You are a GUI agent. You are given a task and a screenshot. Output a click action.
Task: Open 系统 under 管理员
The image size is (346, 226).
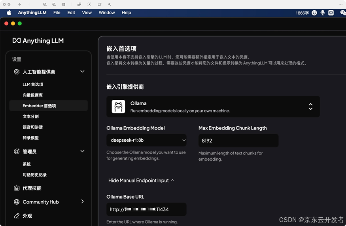coord(27,164)
